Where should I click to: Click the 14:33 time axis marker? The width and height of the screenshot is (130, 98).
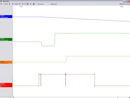point(21,7)
